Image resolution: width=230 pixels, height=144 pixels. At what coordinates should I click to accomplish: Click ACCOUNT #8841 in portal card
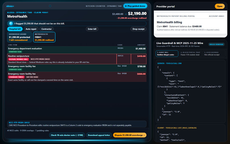tap(217, 16)
